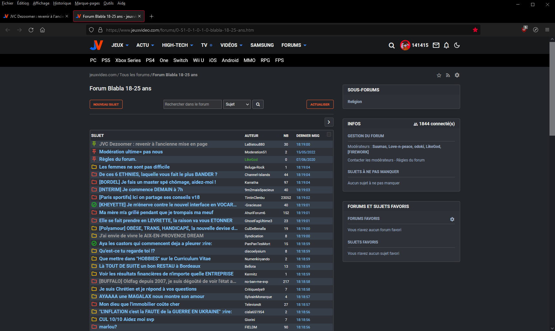Screen dimensions: 555x331
Task: Add forum to favorites star icon
Action: (x=439, y=75)
